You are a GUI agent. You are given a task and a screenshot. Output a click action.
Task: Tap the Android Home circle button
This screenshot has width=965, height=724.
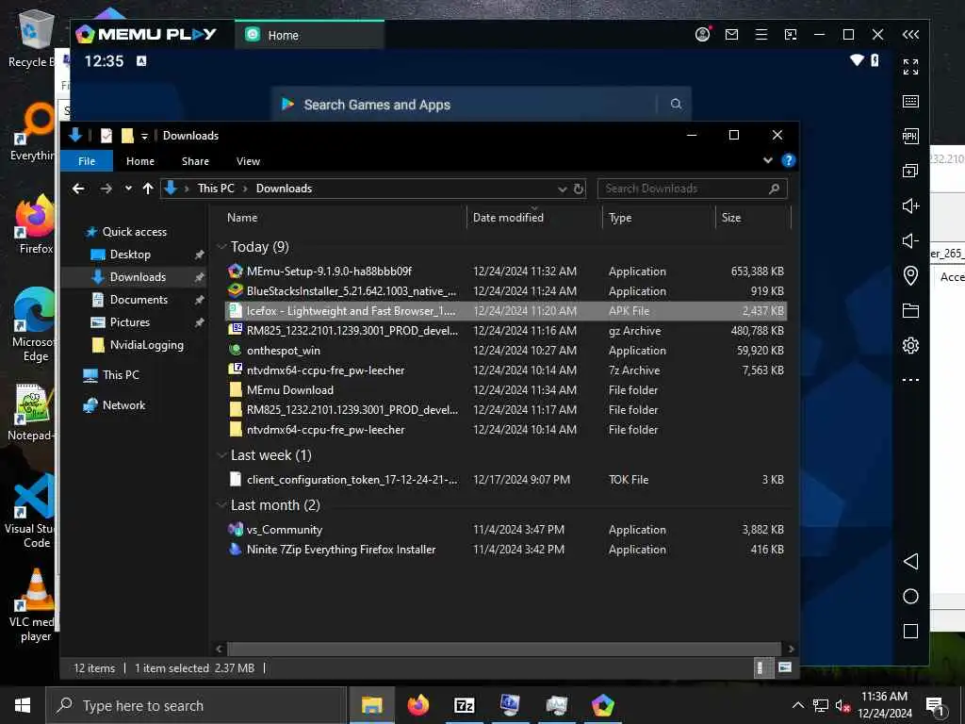click(x=910, y=596)
